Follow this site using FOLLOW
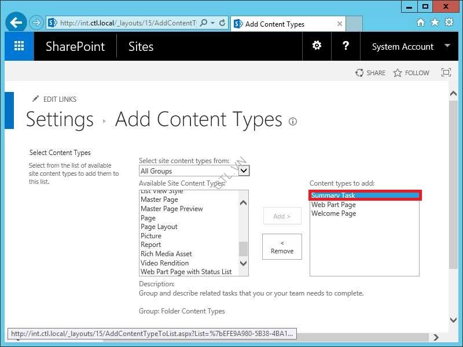 pyautogui.click(x=411, y=73)
